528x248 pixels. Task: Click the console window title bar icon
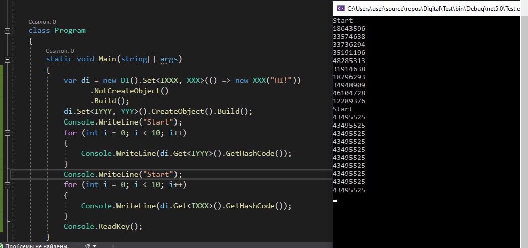pyautogui.click(x=340, y=8)
